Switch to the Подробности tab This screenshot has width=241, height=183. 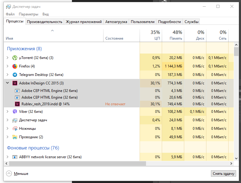(169, 22)
